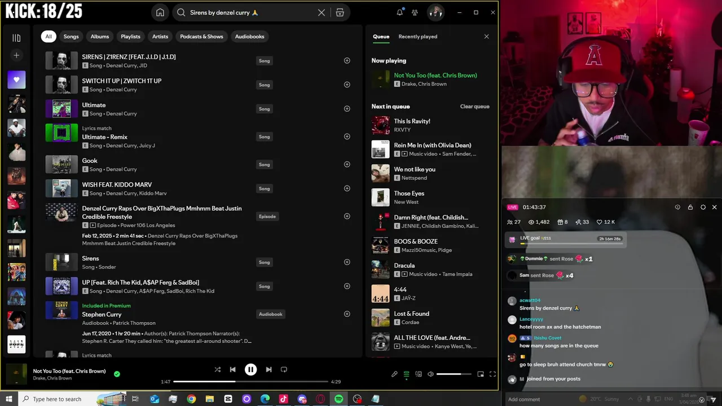Viewport: 722px width, 406px height.
Task: Filter results by Songs
Action: pyautogui.click(x=71, y=37)
